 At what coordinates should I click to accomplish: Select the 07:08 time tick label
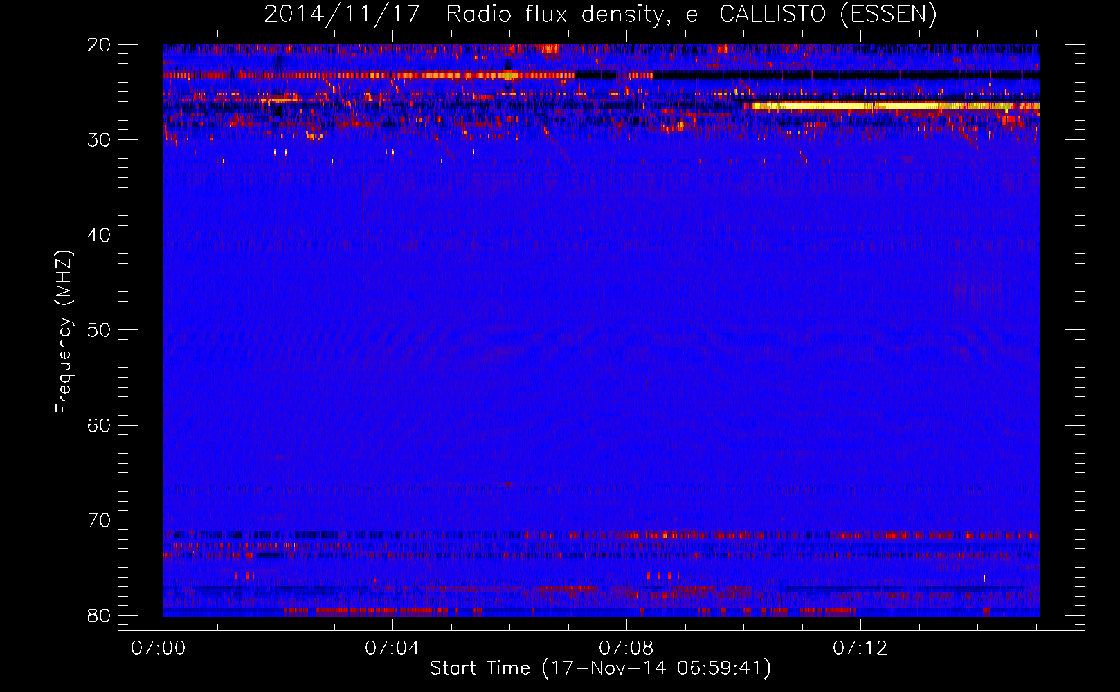click(x=626, y=648)
